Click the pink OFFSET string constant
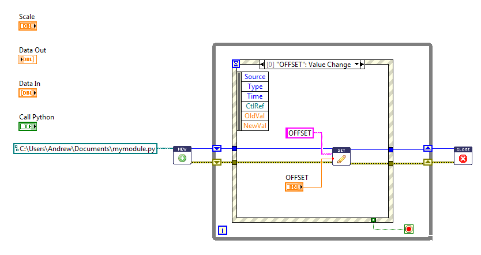 [x=299, y=133]
